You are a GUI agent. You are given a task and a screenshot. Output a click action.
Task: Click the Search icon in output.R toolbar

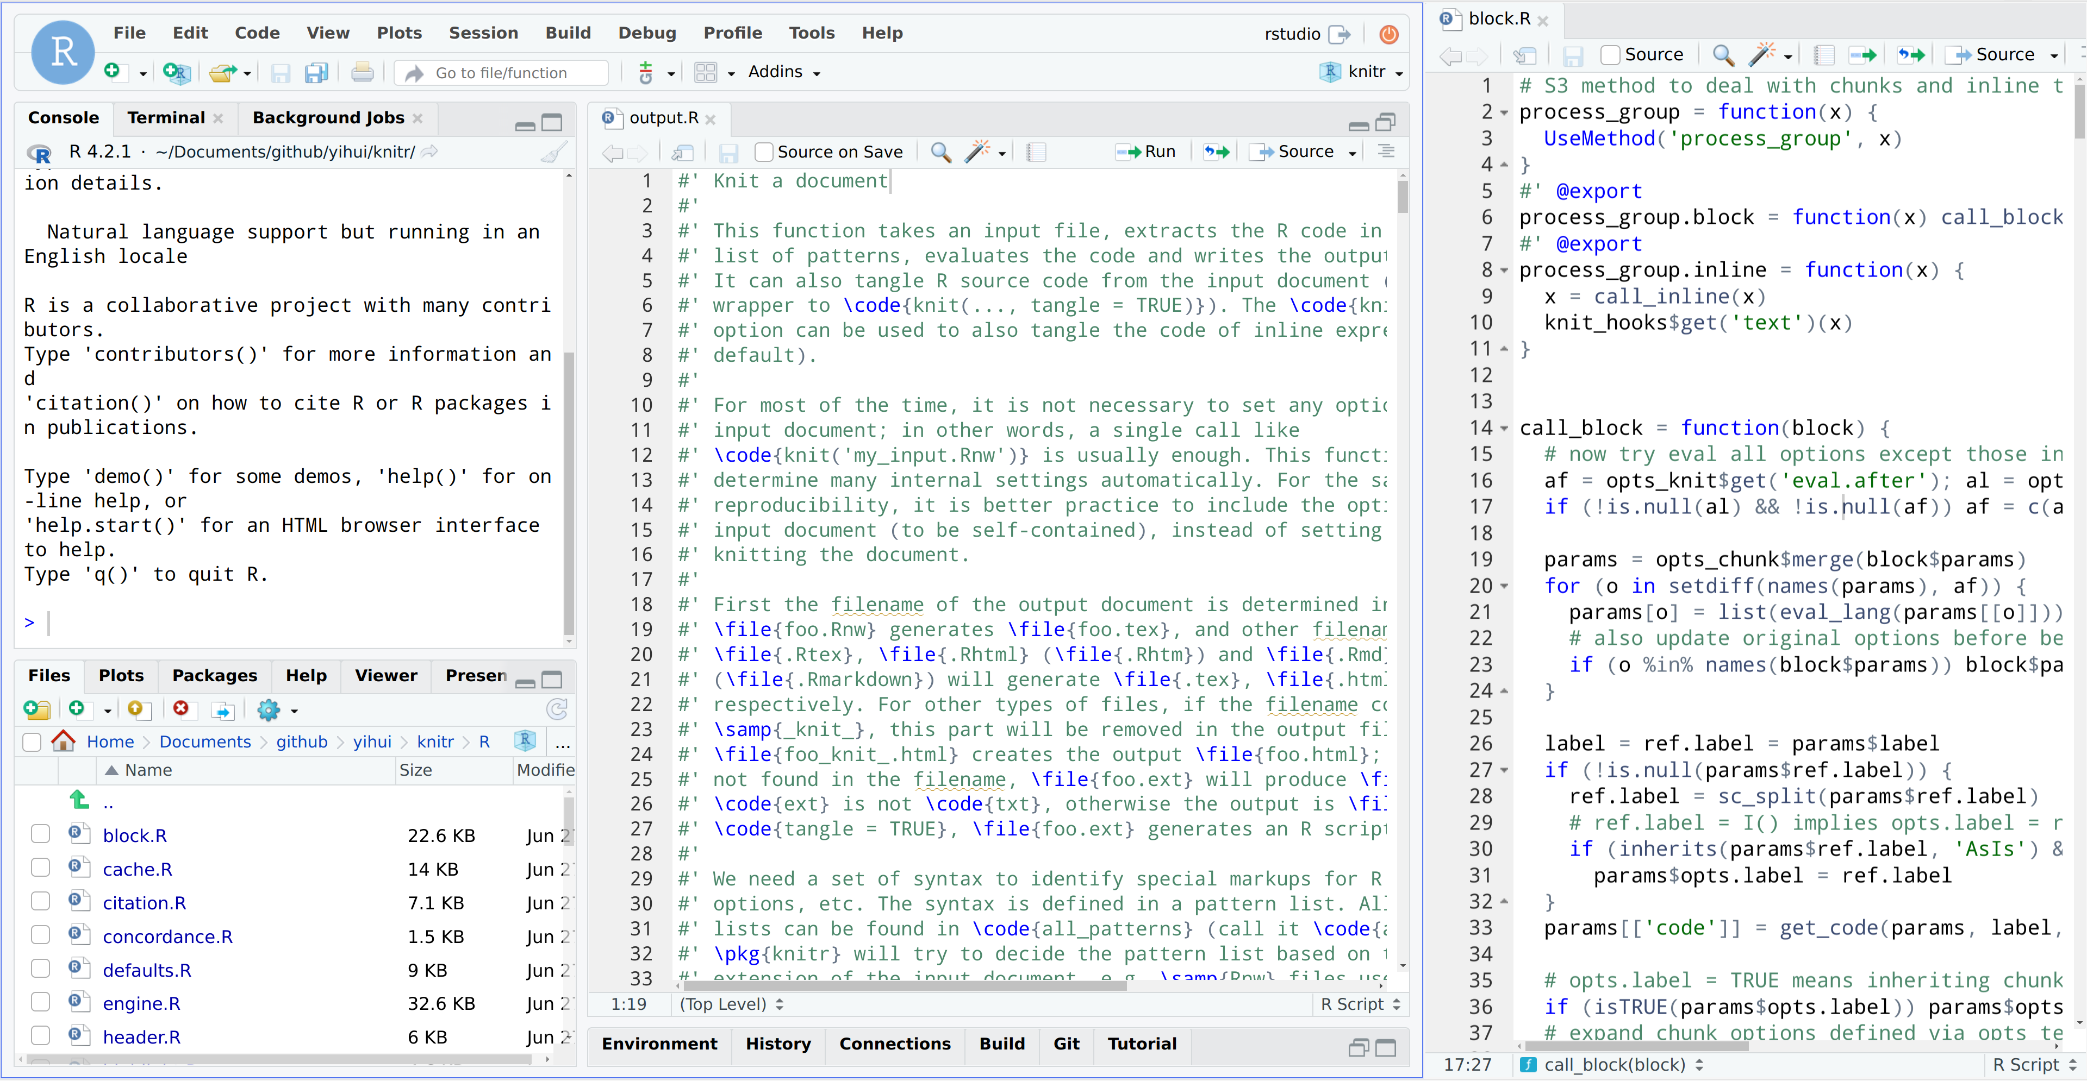[938, 152]
